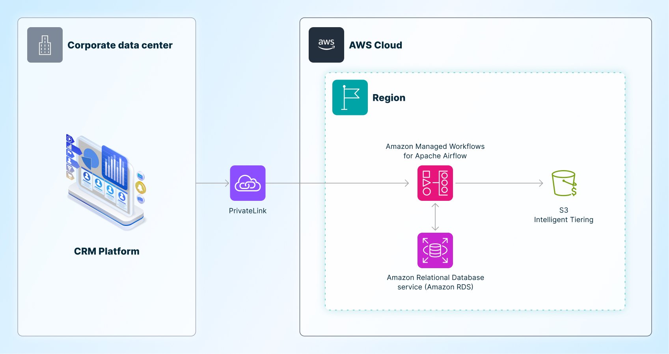Click the "PrivateLink" label under the icon
Image resolution: width=669 pixels, height=354 pixels.
pyautogui.click(x=248, y=211)
